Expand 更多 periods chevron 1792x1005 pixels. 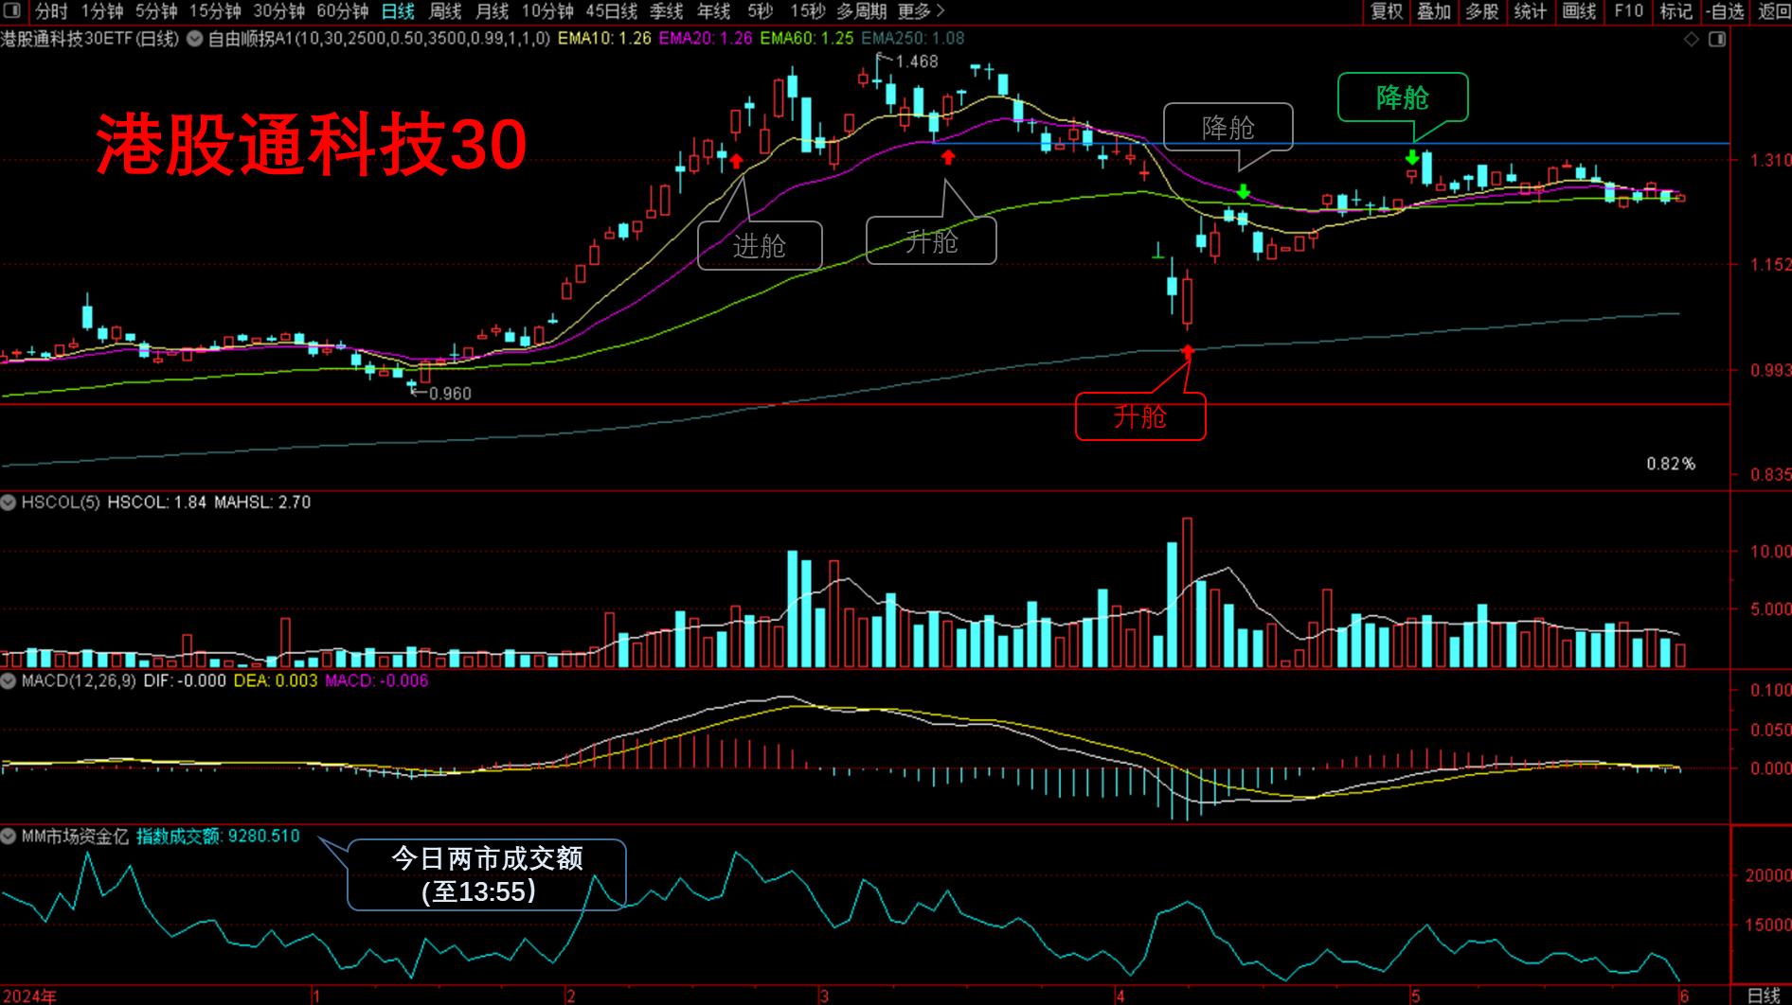(x=940, y=11)
